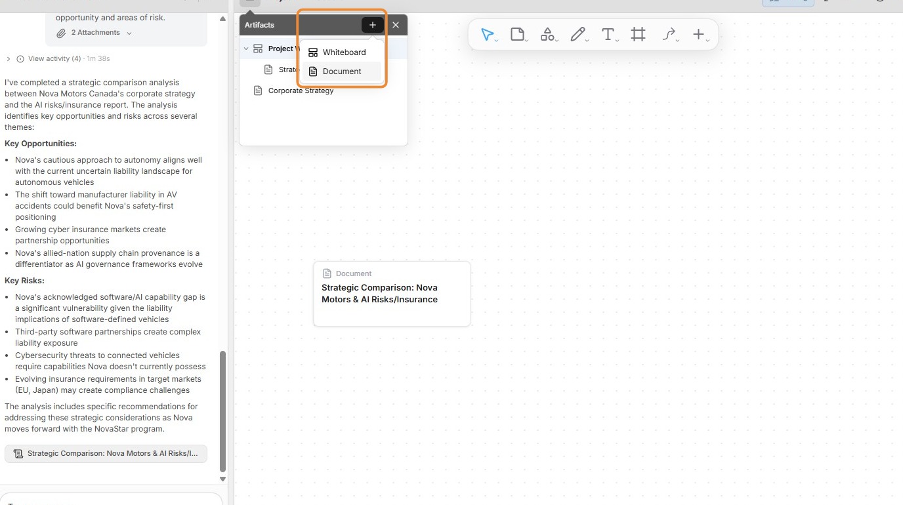Choose the frame tool
This screenshot has width=903, height=505.
(x=638, y=35)
